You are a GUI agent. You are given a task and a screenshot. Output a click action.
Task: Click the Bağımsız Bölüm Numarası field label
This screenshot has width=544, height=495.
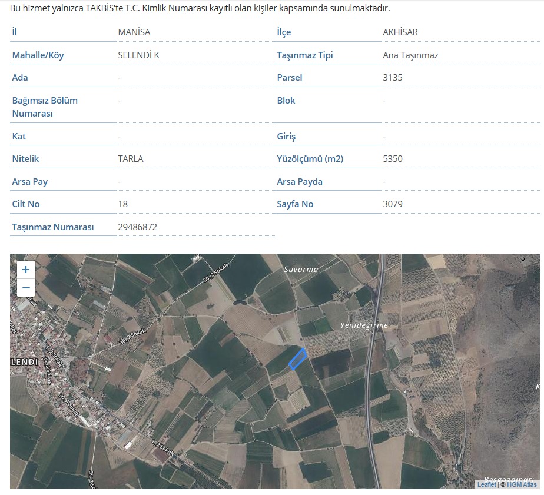[45, 107]
